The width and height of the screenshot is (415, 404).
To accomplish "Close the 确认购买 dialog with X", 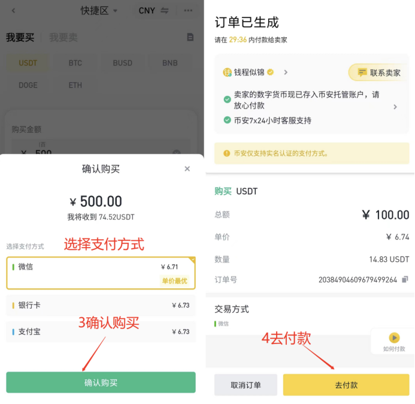I will click(x=187, y=169).
